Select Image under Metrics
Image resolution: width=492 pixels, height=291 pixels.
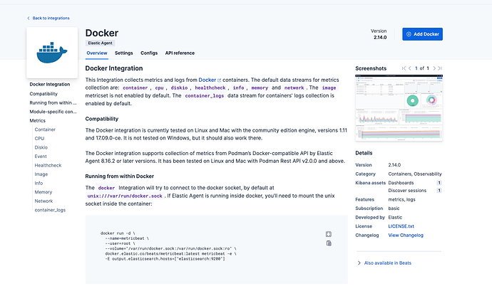point(41,174)
